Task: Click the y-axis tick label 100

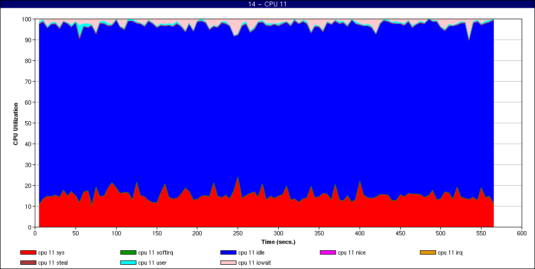Action: point(27,19)
